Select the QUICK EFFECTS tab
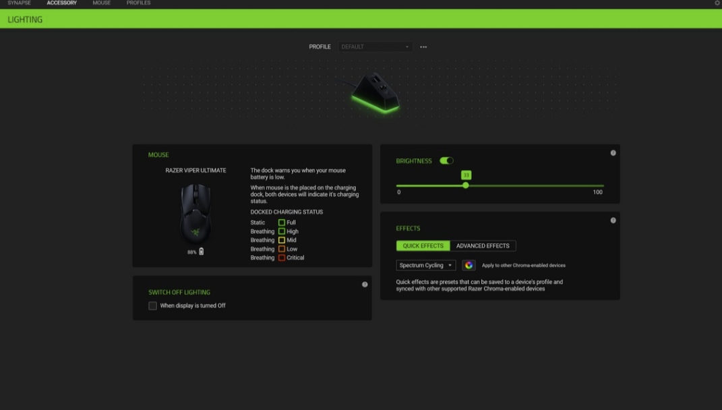This screenshot has height=410, width=722. click(423, 246)
